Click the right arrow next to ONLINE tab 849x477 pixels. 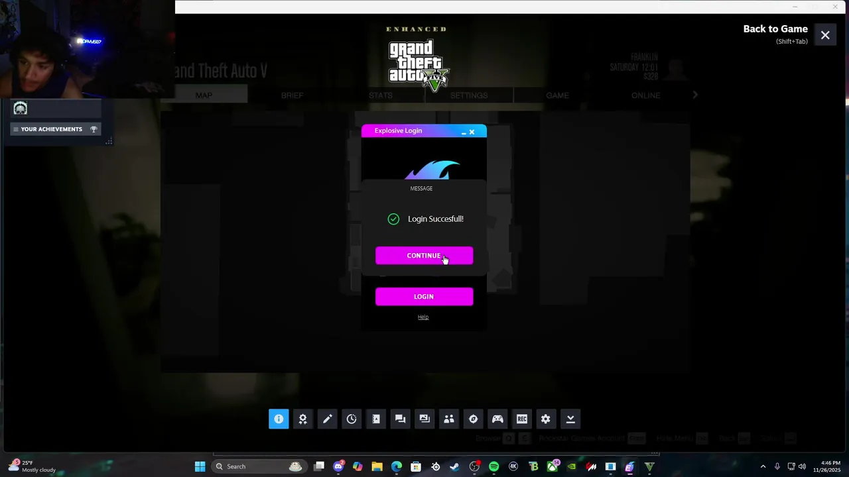click(695, 95)
